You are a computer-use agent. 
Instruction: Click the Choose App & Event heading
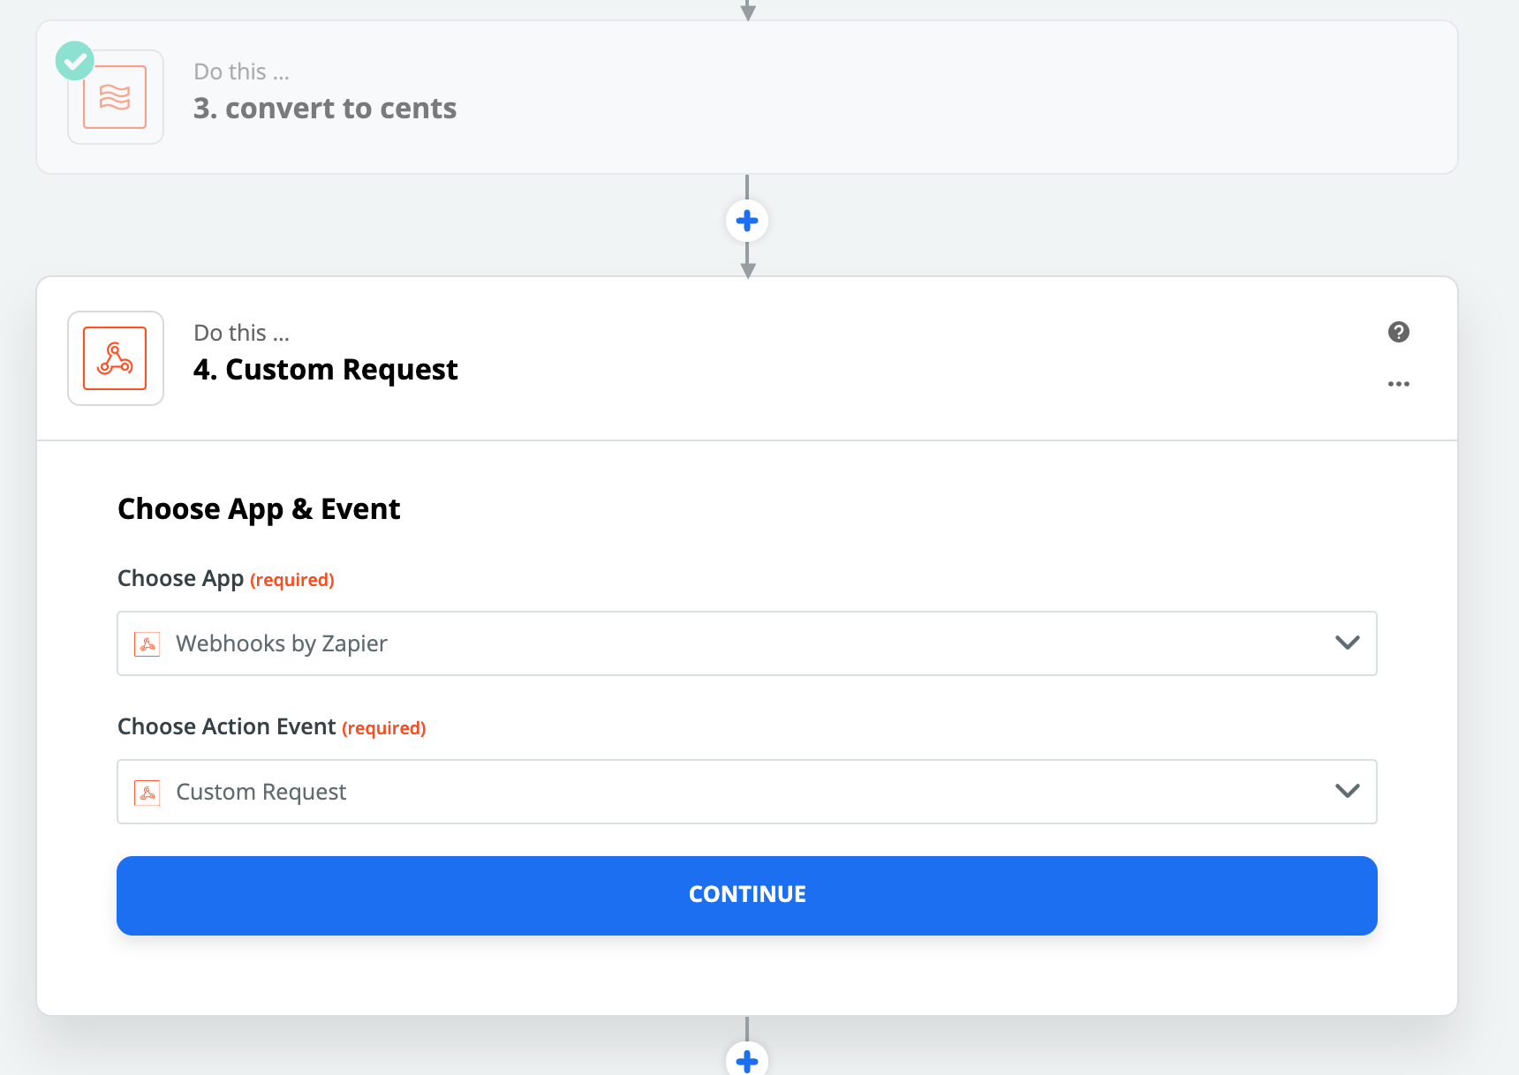[x=259, y=509]
